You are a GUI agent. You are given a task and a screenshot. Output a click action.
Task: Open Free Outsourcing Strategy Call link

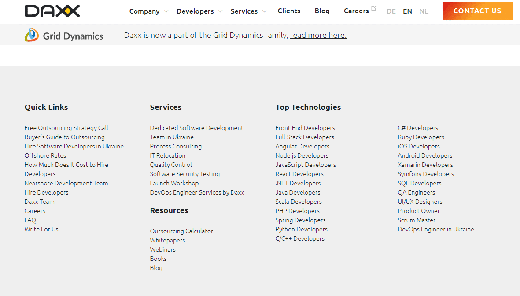(66, 128)
